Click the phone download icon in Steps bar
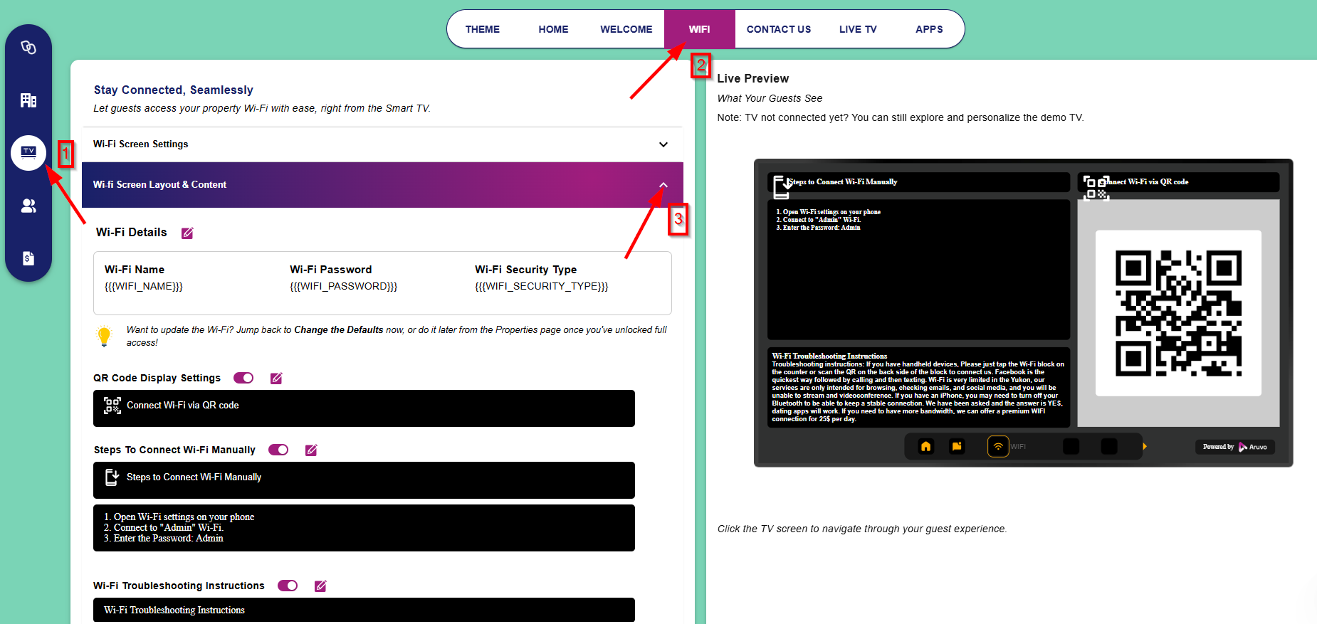The image size is (1317, 624). tap(112, 477)
